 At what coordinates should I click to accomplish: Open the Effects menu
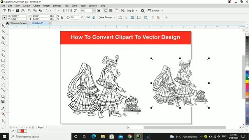pyautogui.click(x=47, y=5)
